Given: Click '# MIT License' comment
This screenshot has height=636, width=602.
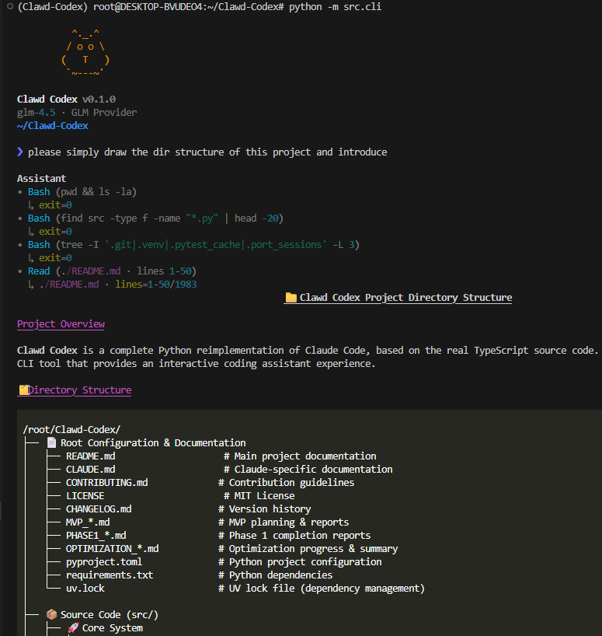Looking at the screenshot, I should pos(259,495).
